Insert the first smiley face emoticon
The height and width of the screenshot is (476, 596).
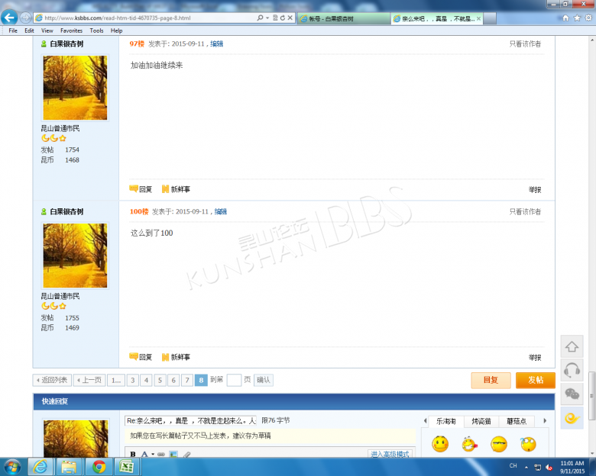(440, 443)
